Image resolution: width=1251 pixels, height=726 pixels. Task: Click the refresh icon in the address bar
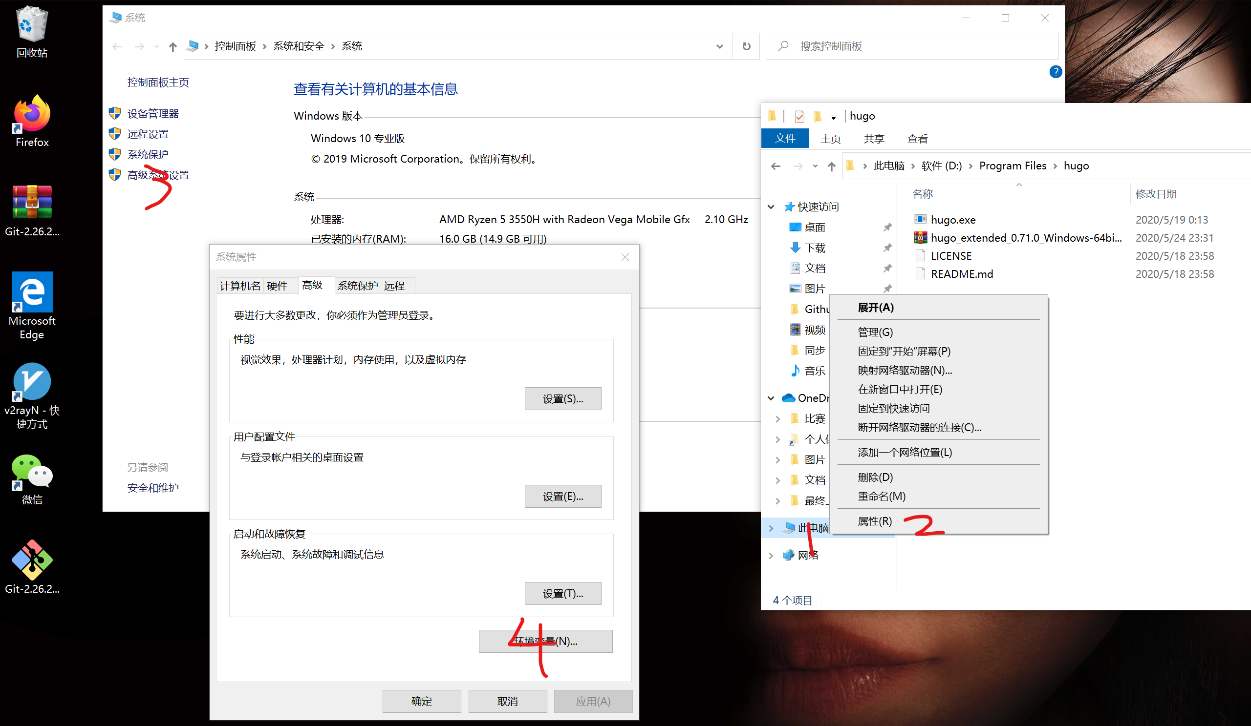point(746,46)
